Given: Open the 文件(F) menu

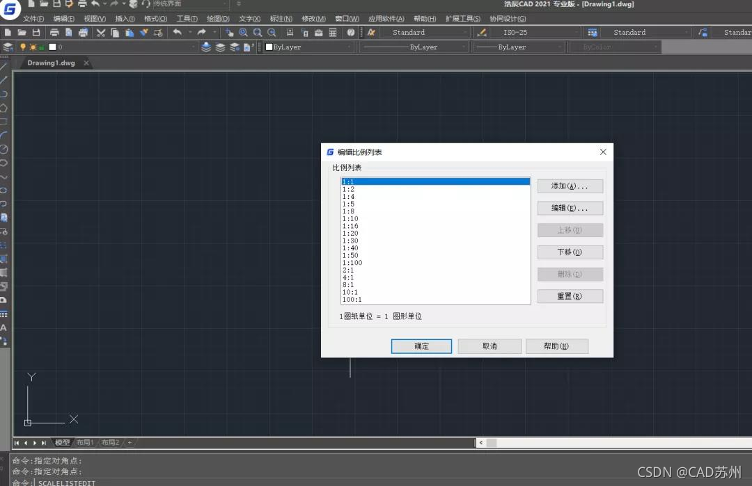Looking at the screenshot, I should [33, 19].
